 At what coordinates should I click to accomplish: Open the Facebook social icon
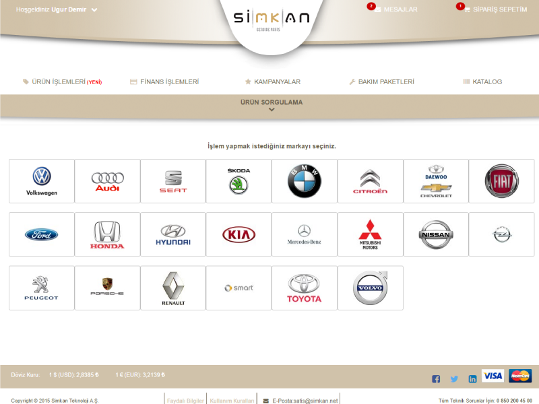tap(436, 378)
